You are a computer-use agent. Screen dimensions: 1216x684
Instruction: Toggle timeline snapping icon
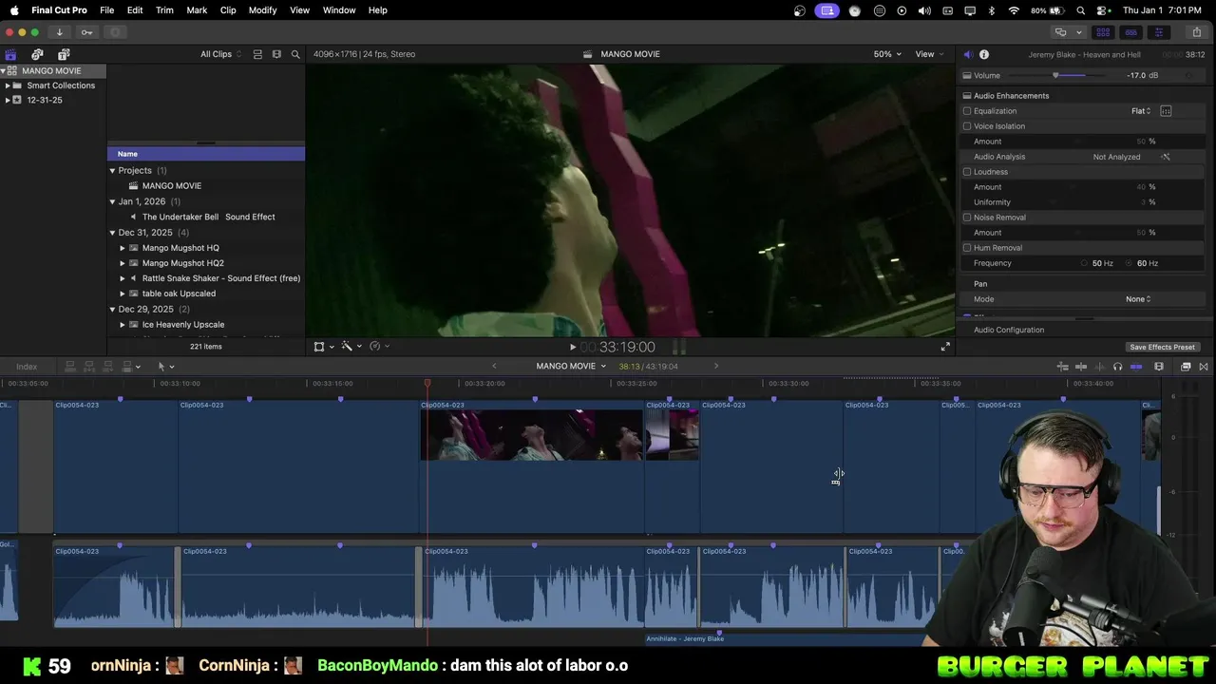coord(1136,367)
